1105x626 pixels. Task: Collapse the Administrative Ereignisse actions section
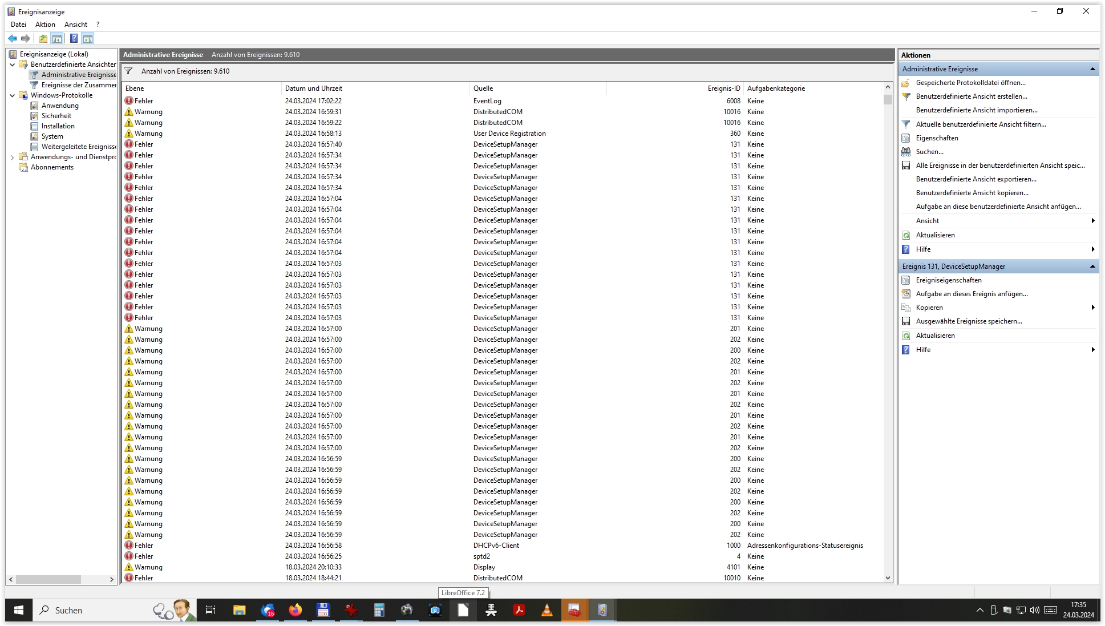(1092, 69)
